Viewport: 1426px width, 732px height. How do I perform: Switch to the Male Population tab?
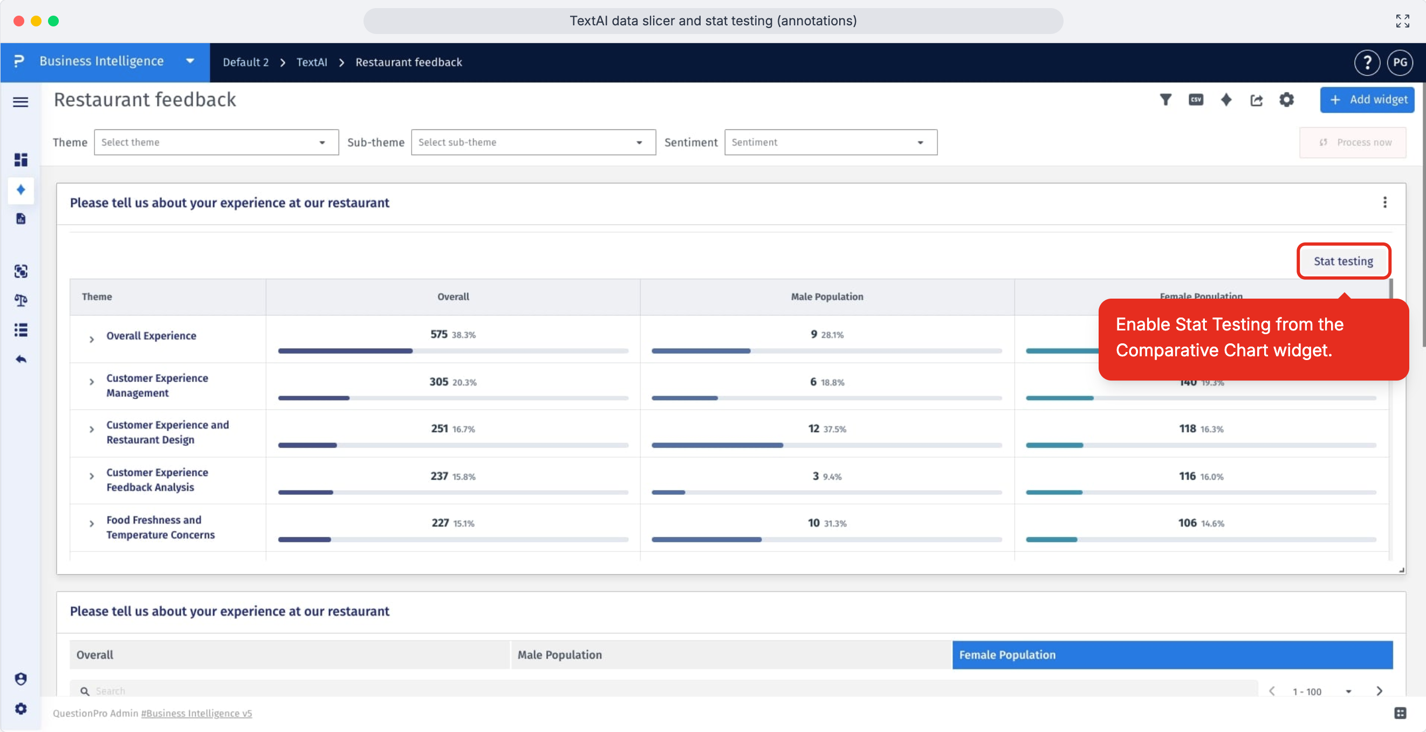tap(731, 654)
